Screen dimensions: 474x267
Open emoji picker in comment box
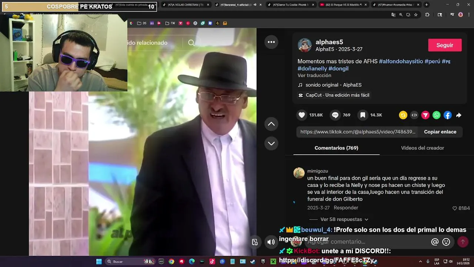[x=446, y=242]
